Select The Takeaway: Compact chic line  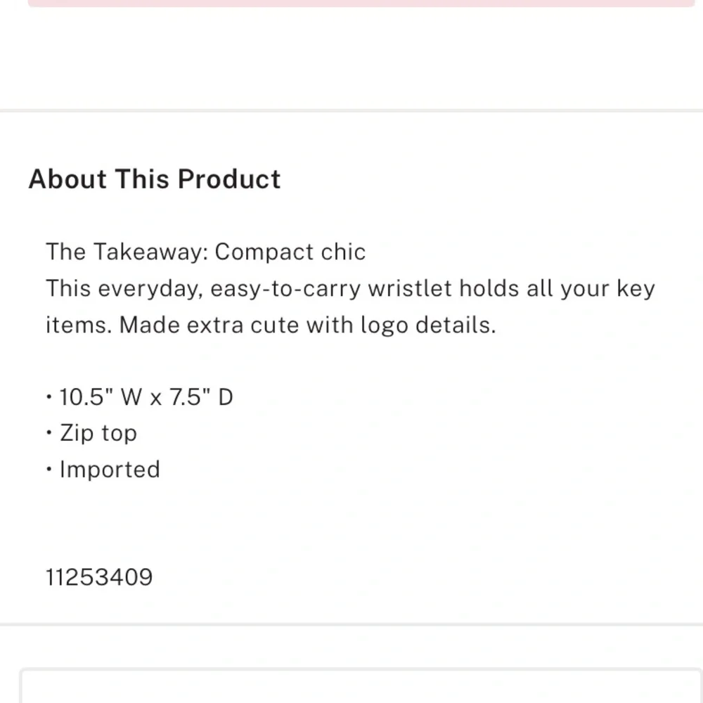coord(206,252)
